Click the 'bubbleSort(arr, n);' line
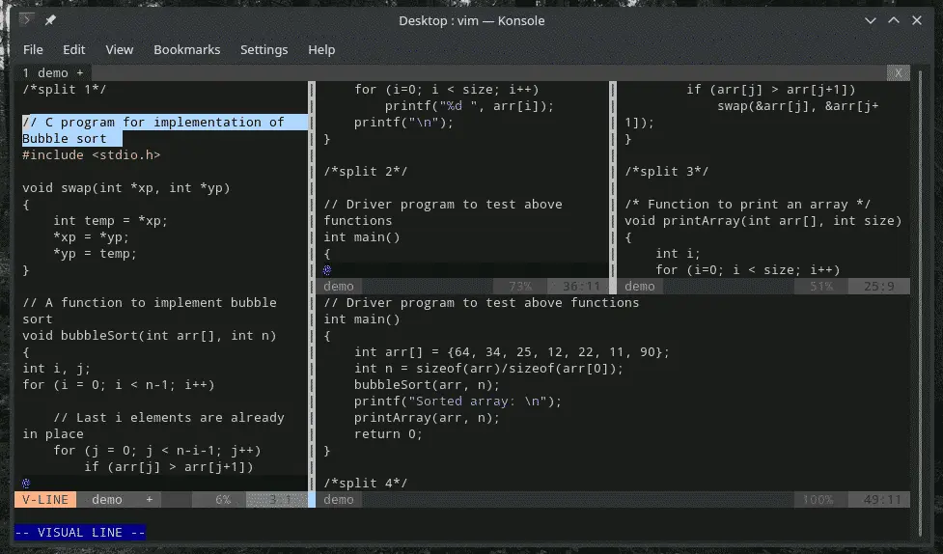Image resolution: width=943 pixels, height=554 pixels. click(427, 384)
